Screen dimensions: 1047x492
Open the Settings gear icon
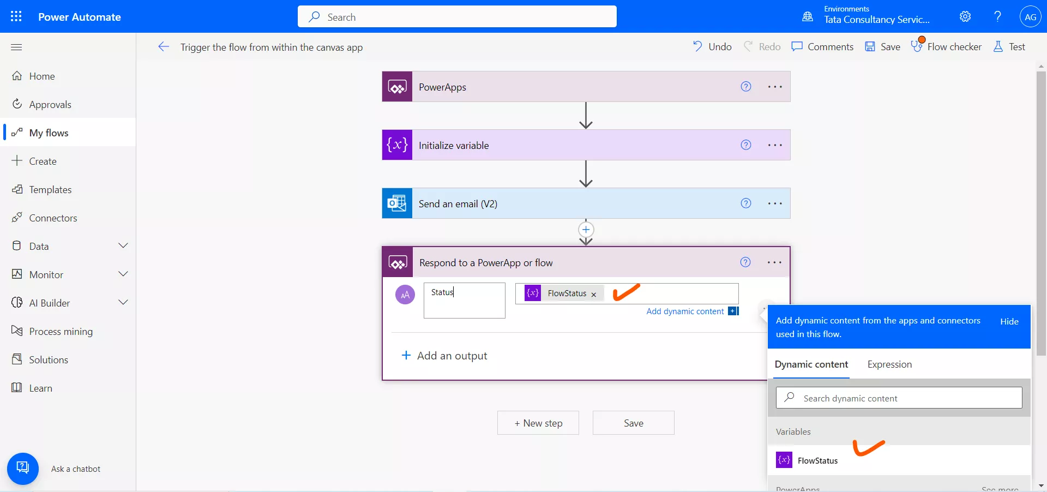[965, 16]
